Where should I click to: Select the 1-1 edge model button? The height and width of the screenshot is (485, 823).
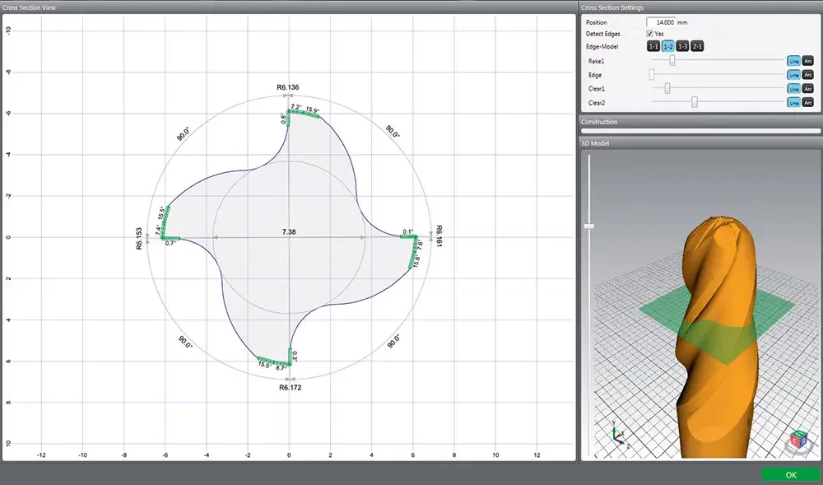(x=653, y=47)
